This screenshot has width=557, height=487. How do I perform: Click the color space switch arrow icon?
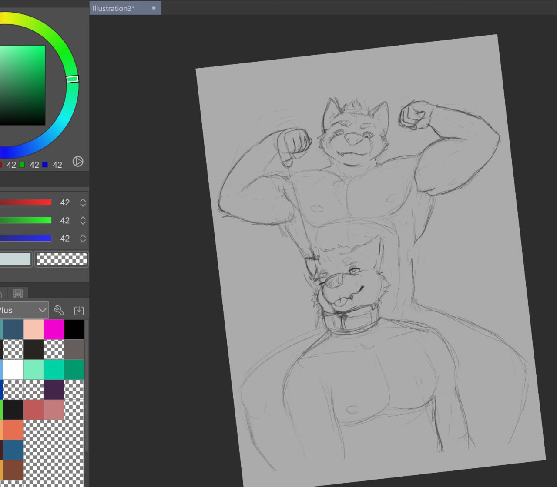[78, 162]
